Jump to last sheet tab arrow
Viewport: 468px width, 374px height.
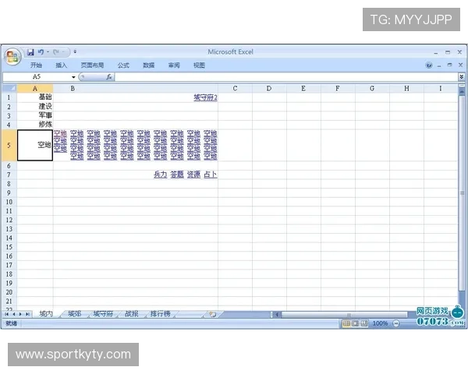27,314
